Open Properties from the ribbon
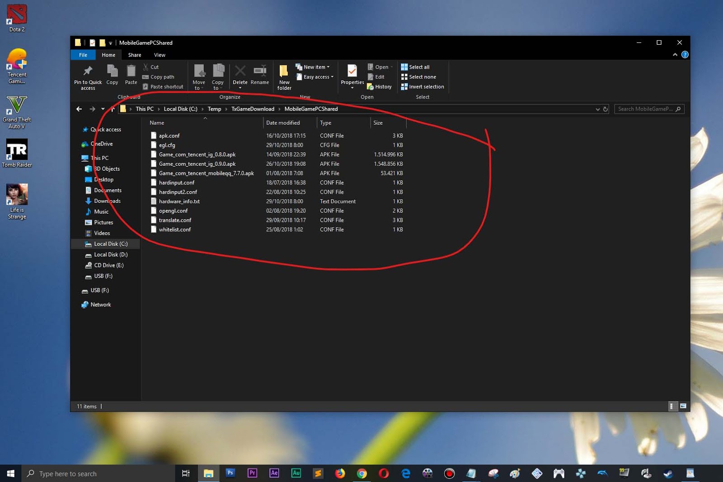723x482 pixels. coord(352,77)
